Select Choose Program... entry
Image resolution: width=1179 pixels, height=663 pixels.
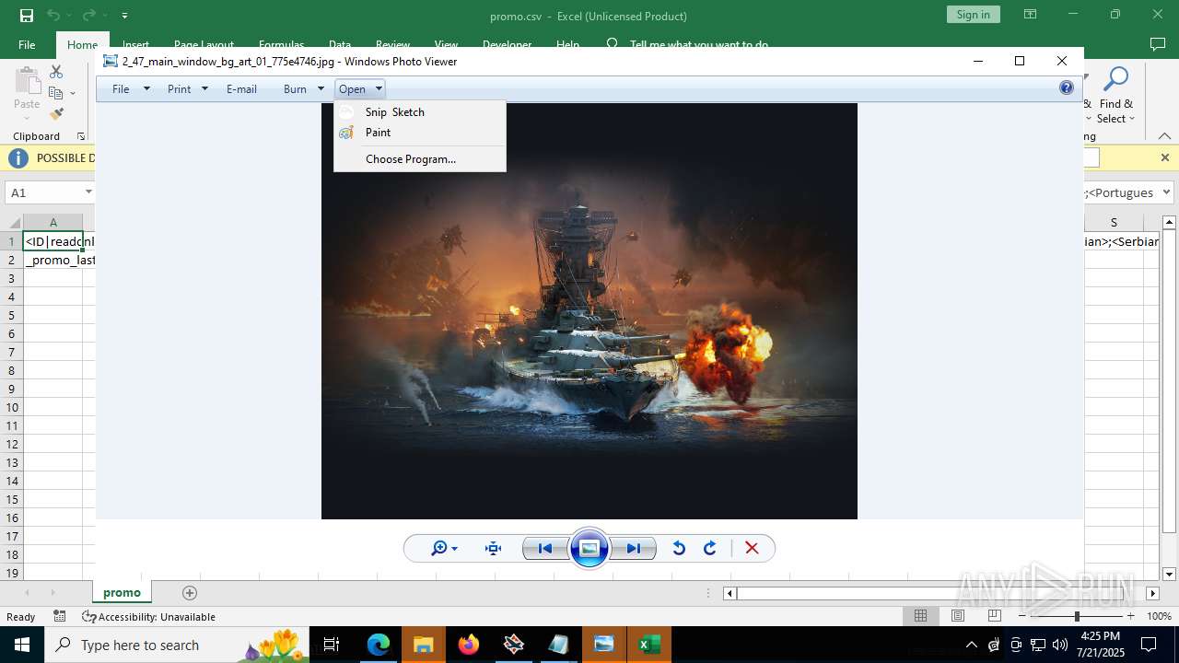point(420,159)
